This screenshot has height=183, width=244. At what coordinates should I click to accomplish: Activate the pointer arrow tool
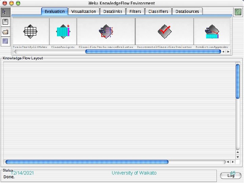(5, 12)
